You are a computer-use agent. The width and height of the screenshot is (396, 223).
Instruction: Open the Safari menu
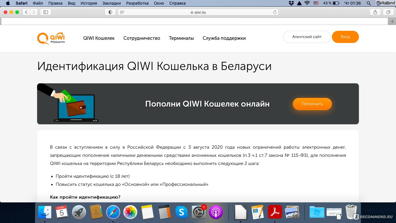click(21, 3)
